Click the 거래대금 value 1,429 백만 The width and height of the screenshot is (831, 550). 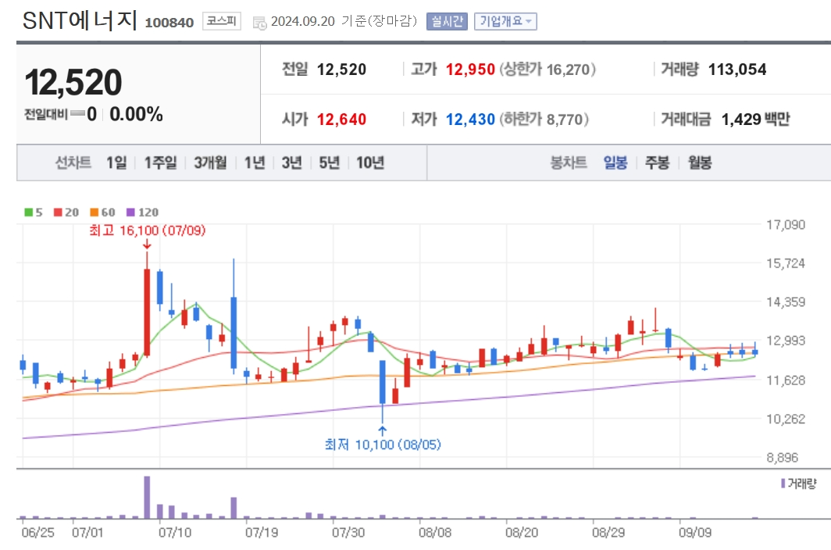click(755, 120)
